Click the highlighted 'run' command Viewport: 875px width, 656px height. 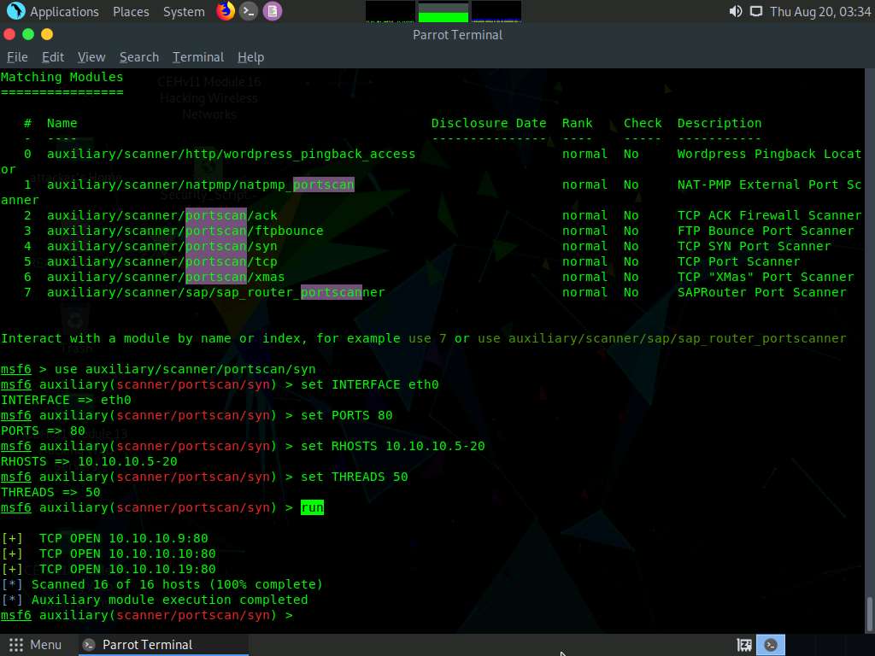312,507
